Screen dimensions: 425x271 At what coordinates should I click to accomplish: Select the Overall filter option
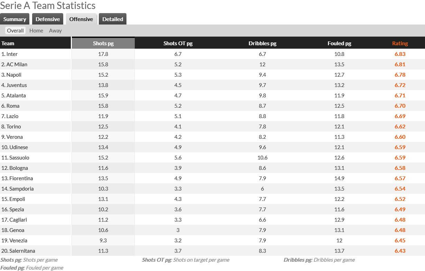tap(15, 31)
